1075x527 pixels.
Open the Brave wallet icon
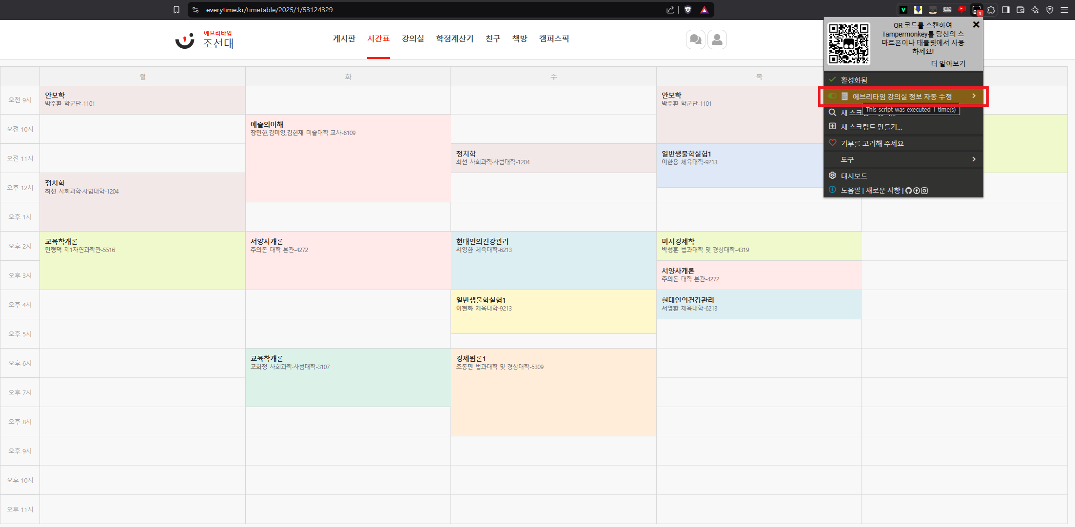point(1020,10)
